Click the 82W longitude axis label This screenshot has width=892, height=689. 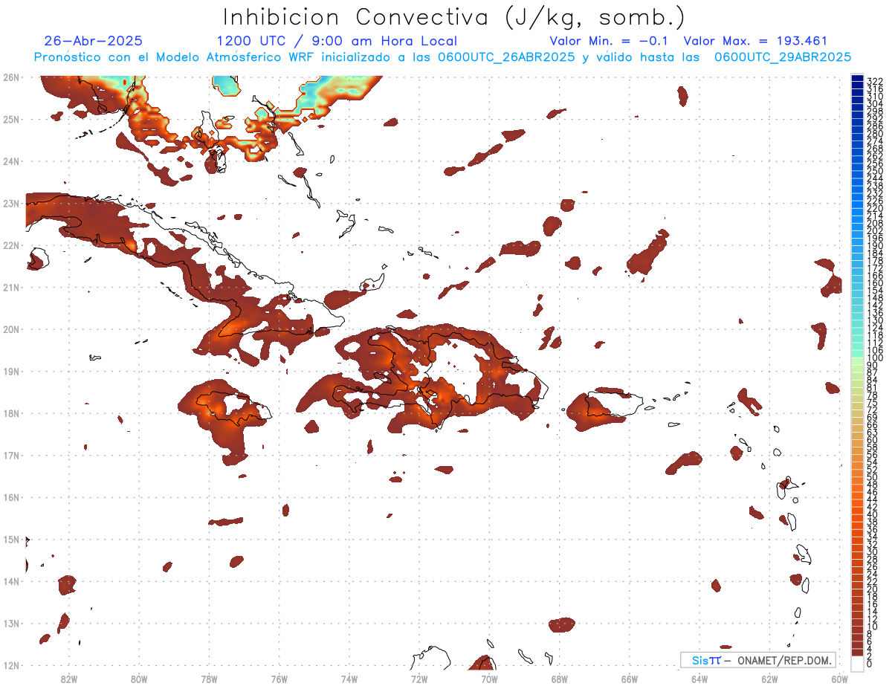[69, 678]
